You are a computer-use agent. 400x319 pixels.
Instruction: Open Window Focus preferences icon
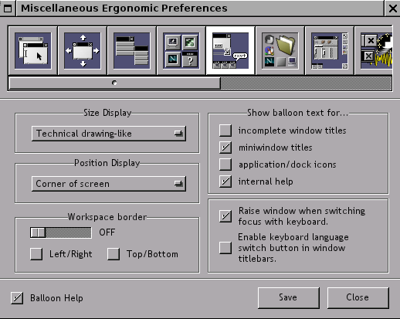tap(33, 50)
